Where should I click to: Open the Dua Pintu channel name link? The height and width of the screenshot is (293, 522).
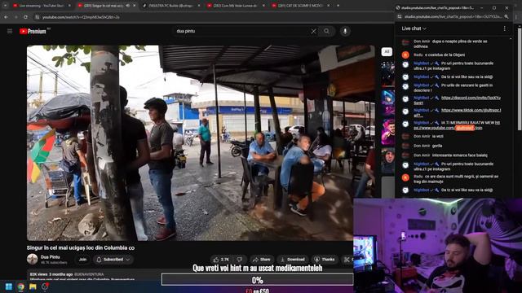(51, 257)
